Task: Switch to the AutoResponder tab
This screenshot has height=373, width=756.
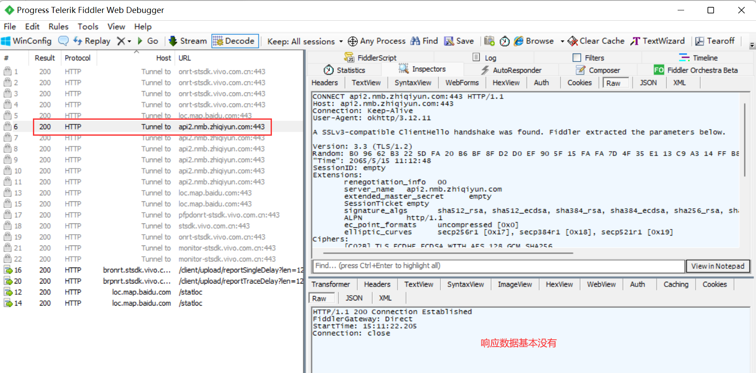Action: tap(511, 70)
